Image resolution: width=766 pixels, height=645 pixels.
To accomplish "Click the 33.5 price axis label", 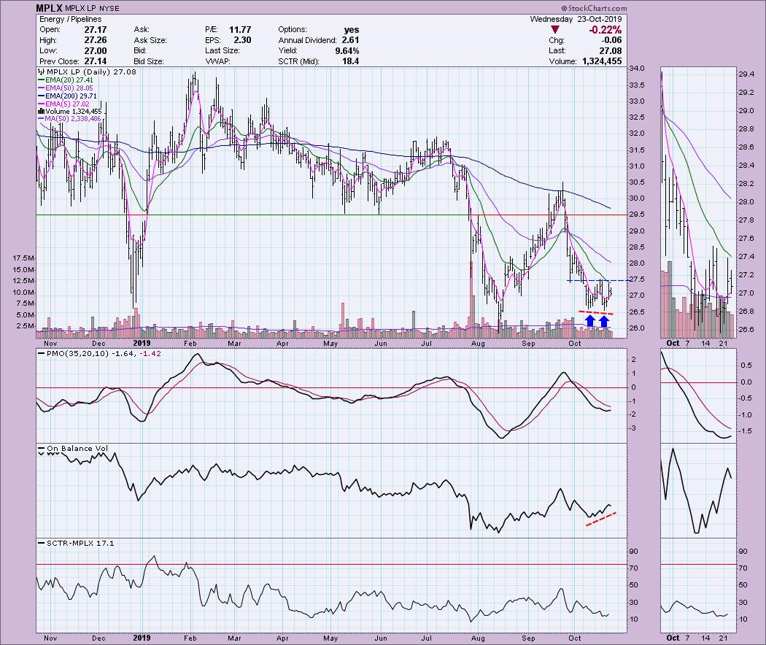I will point(638,85).
